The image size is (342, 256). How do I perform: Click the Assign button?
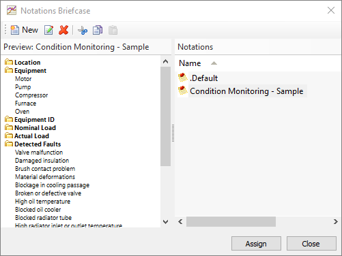(256, 244)
